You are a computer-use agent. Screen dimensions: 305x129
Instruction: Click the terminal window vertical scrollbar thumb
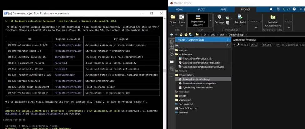(x=165, y=71)
